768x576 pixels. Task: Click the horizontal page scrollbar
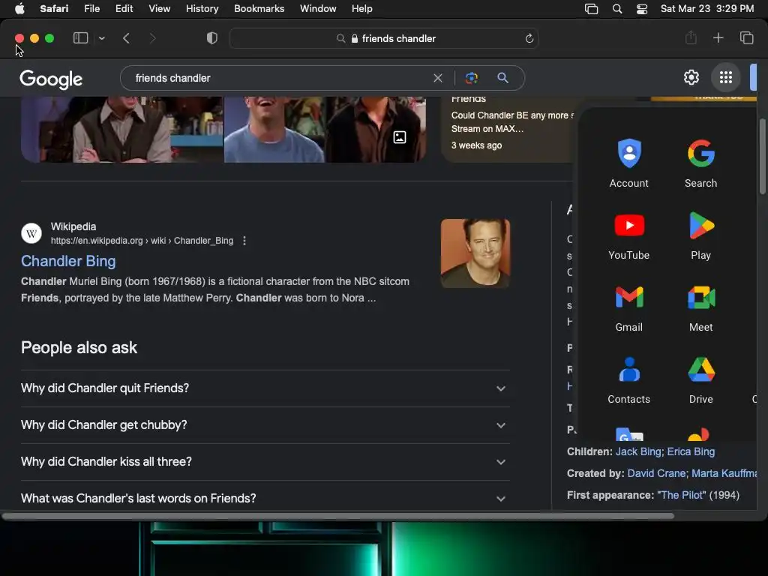pyautogui.click(x=338, y=516)
